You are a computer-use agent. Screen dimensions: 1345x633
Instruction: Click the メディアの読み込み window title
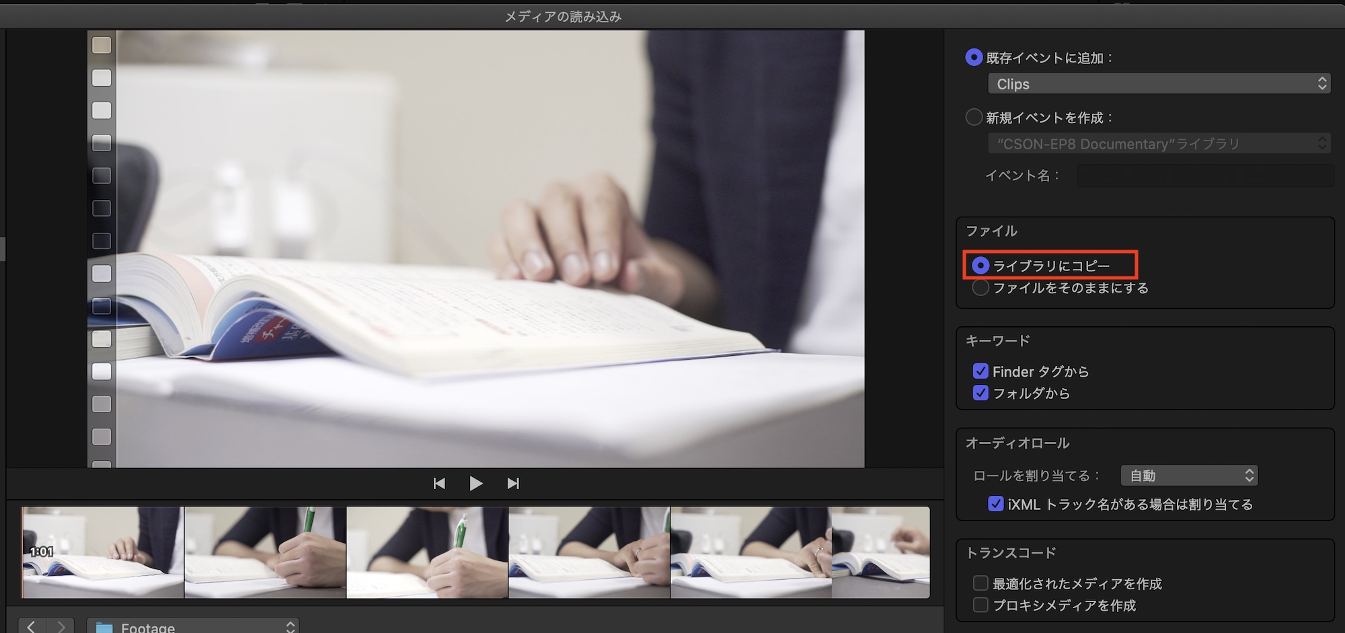[x=564, y=16]
